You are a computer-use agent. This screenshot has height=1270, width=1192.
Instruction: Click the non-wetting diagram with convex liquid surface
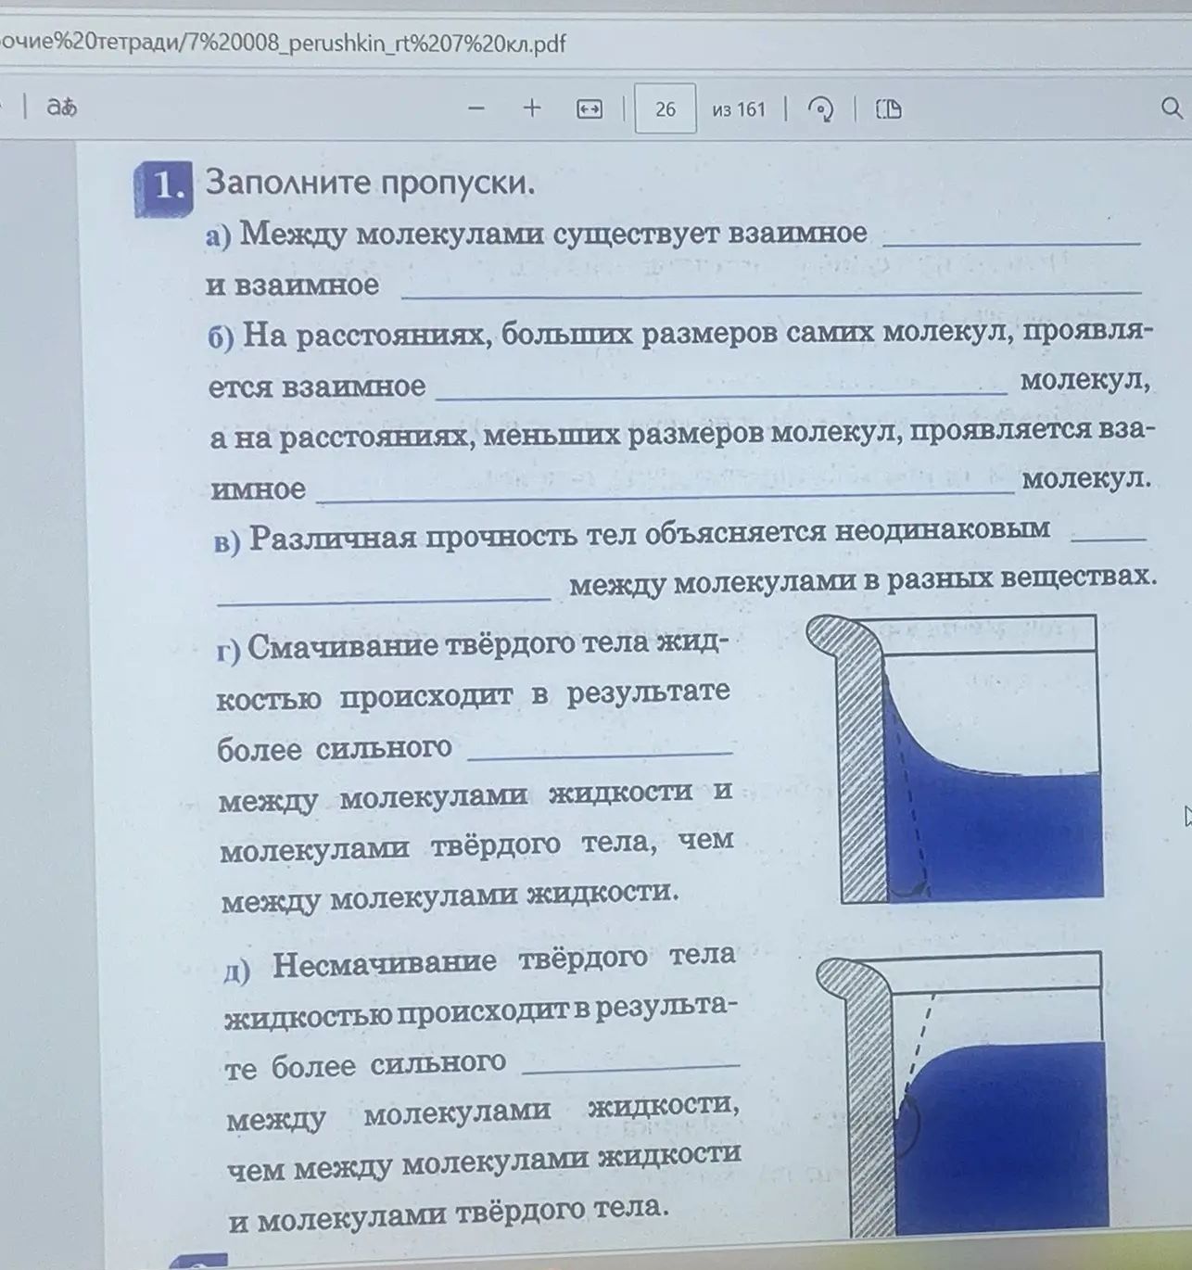(961, 1095)
